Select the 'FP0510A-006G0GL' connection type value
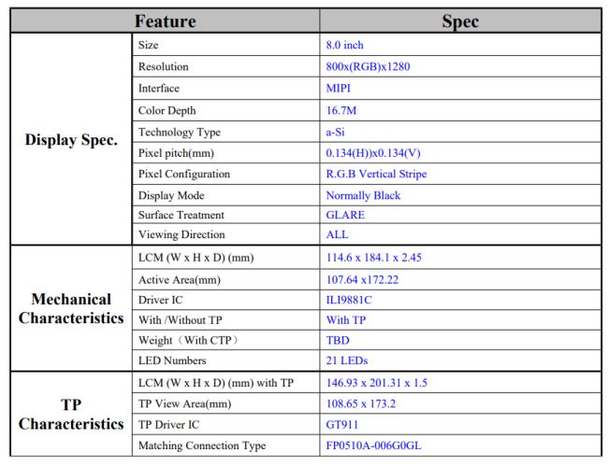Screen dimensions: 608x466 (376, 445)
